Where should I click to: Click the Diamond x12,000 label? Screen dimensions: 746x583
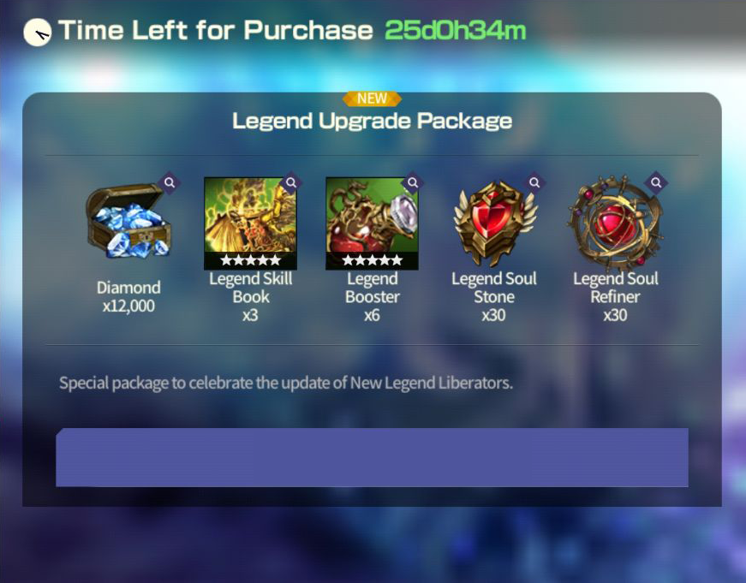128,297
